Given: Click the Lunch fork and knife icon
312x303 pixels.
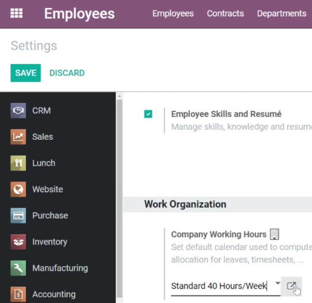Looking at the screenshot, I should pos(18,163).
